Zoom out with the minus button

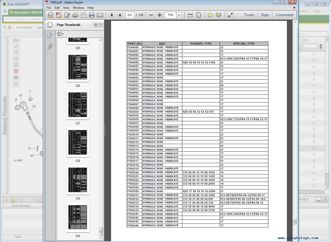[x=151, y=15]
